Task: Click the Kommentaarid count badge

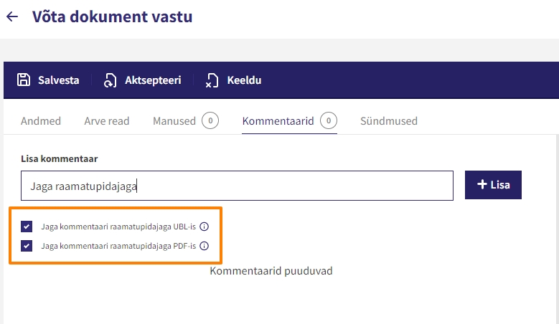Action: click(329, 120)
